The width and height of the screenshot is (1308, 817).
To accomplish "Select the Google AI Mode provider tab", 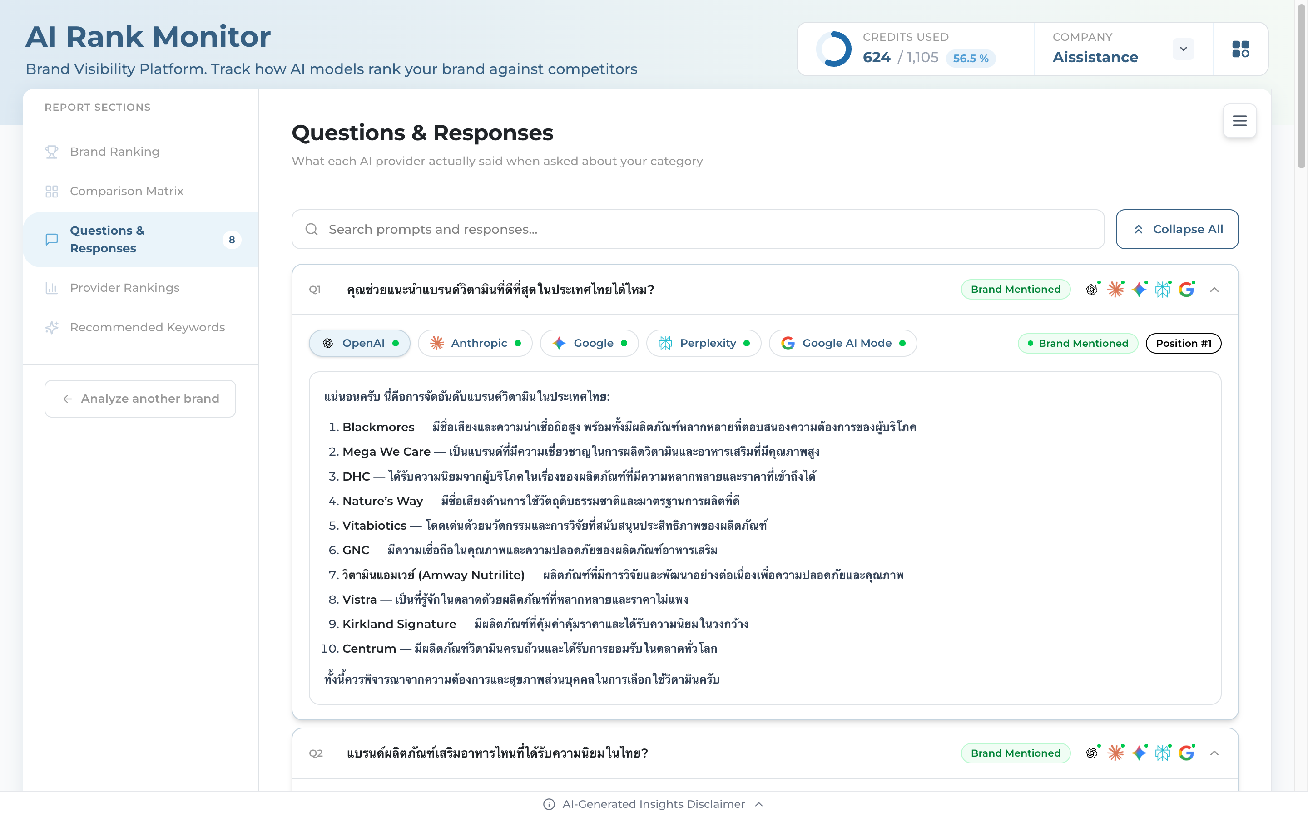I will pos(842,343).
